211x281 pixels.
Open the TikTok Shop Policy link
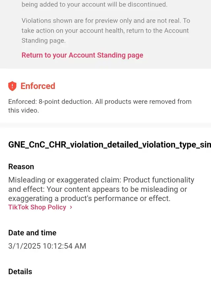pyautogui.click(x=37, y=207)
